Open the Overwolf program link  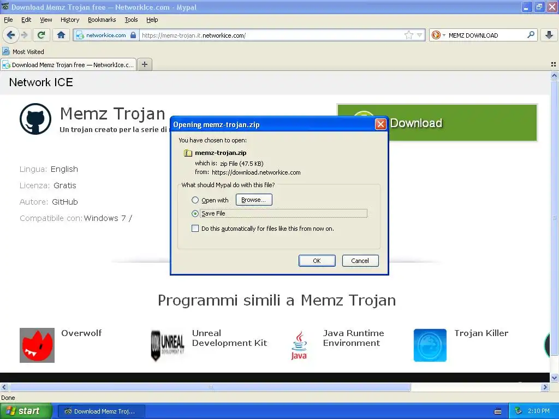point(81,333)
